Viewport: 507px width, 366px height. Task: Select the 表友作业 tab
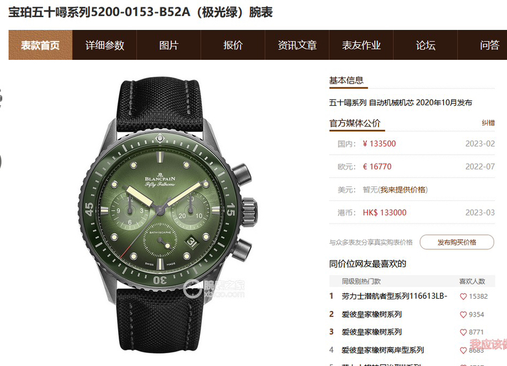(361, 45)
